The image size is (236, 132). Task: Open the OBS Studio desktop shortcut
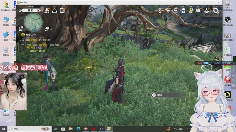coord(227,21)
